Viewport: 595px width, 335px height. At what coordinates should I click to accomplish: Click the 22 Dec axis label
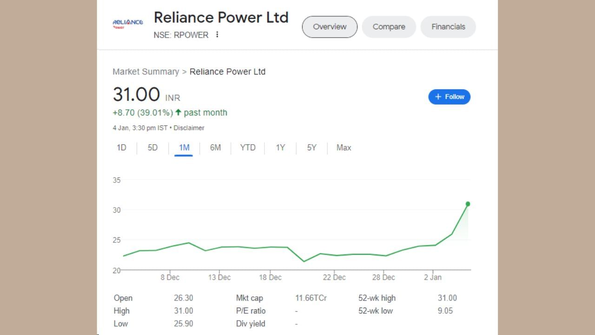pyautogui.click(x=334, y=277)
